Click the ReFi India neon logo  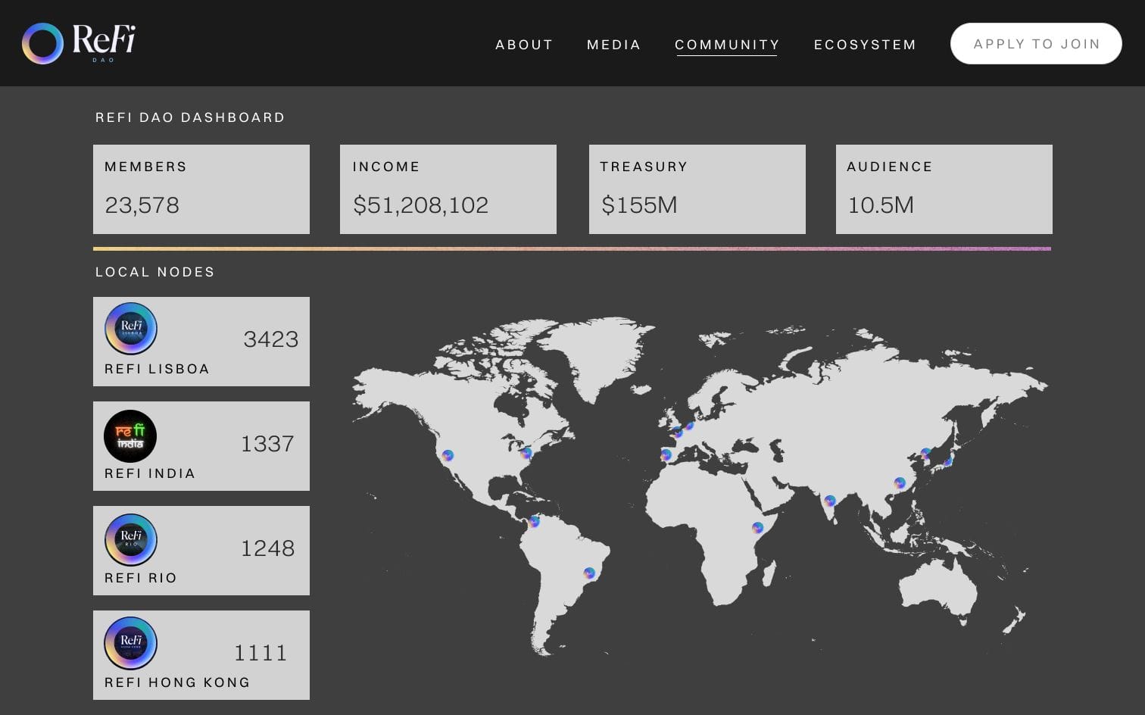[130, 436]
